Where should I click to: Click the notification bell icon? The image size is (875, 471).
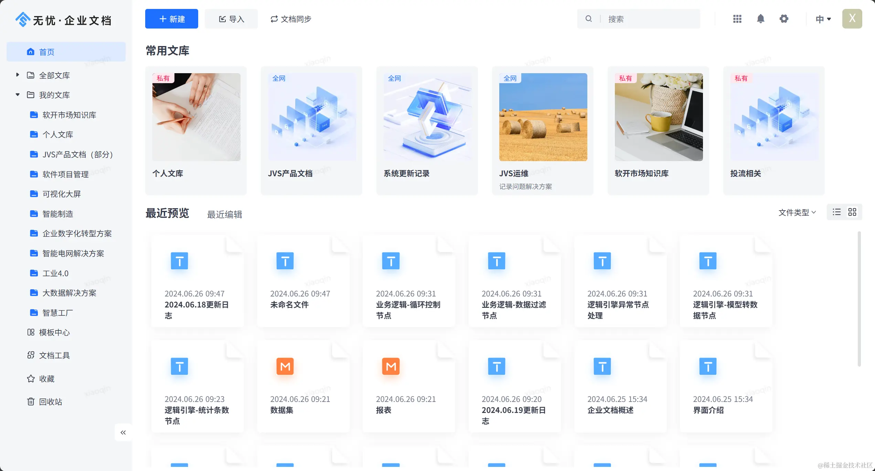click(x=760, y=19)
